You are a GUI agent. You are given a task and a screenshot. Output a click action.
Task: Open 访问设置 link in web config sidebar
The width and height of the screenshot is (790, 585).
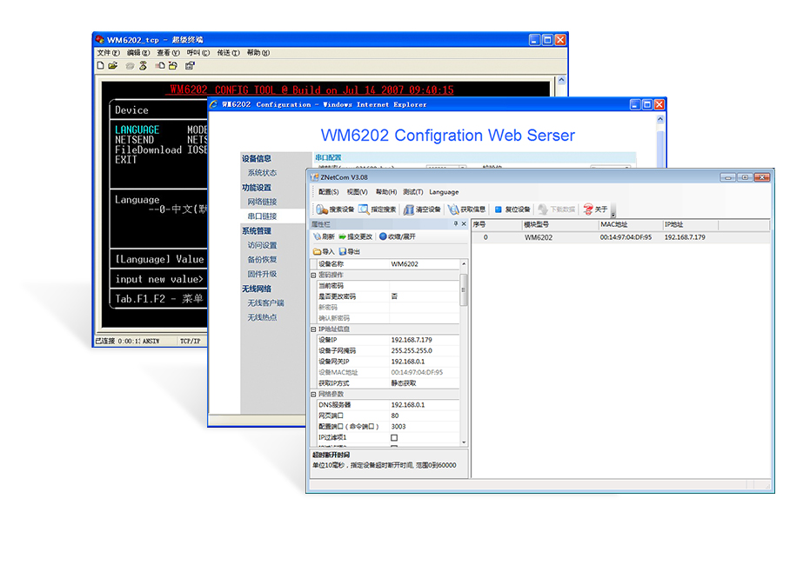[262, 245]
